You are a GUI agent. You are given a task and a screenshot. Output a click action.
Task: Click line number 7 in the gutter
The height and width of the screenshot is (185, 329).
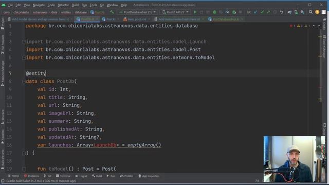(x=10, y=73)
